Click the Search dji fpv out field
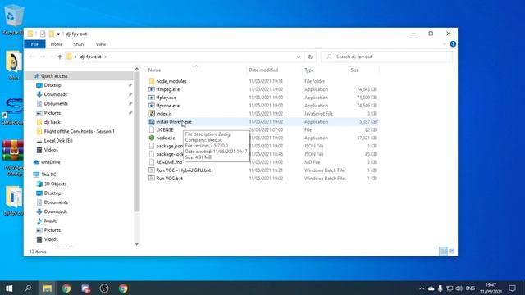The height and width of the screenshot is (295, 525). point(386,57)
